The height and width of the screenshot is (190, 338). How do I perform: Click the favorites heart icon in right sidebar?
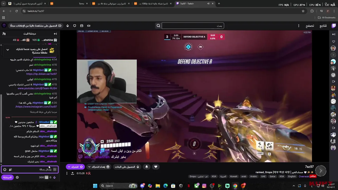334,42
